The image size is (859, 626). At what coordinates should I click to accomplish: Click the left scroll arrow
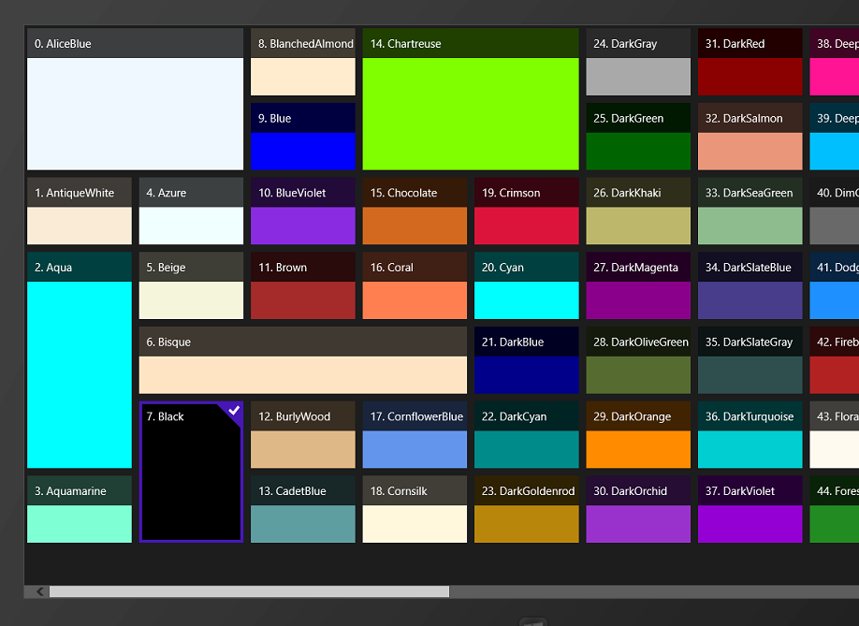pyautogui.click(x=39, y=591)
